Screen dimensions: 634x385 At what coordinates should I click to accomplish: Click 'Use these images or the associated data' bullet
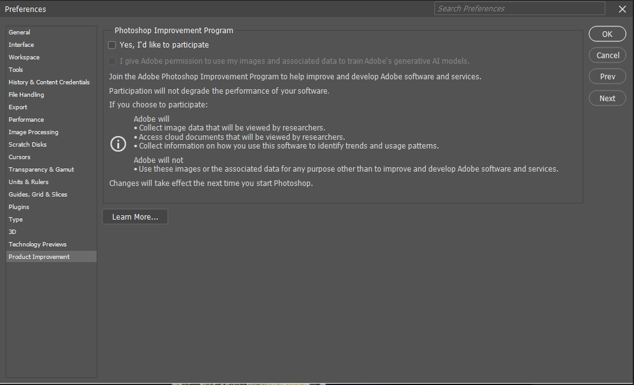[346, 169]
